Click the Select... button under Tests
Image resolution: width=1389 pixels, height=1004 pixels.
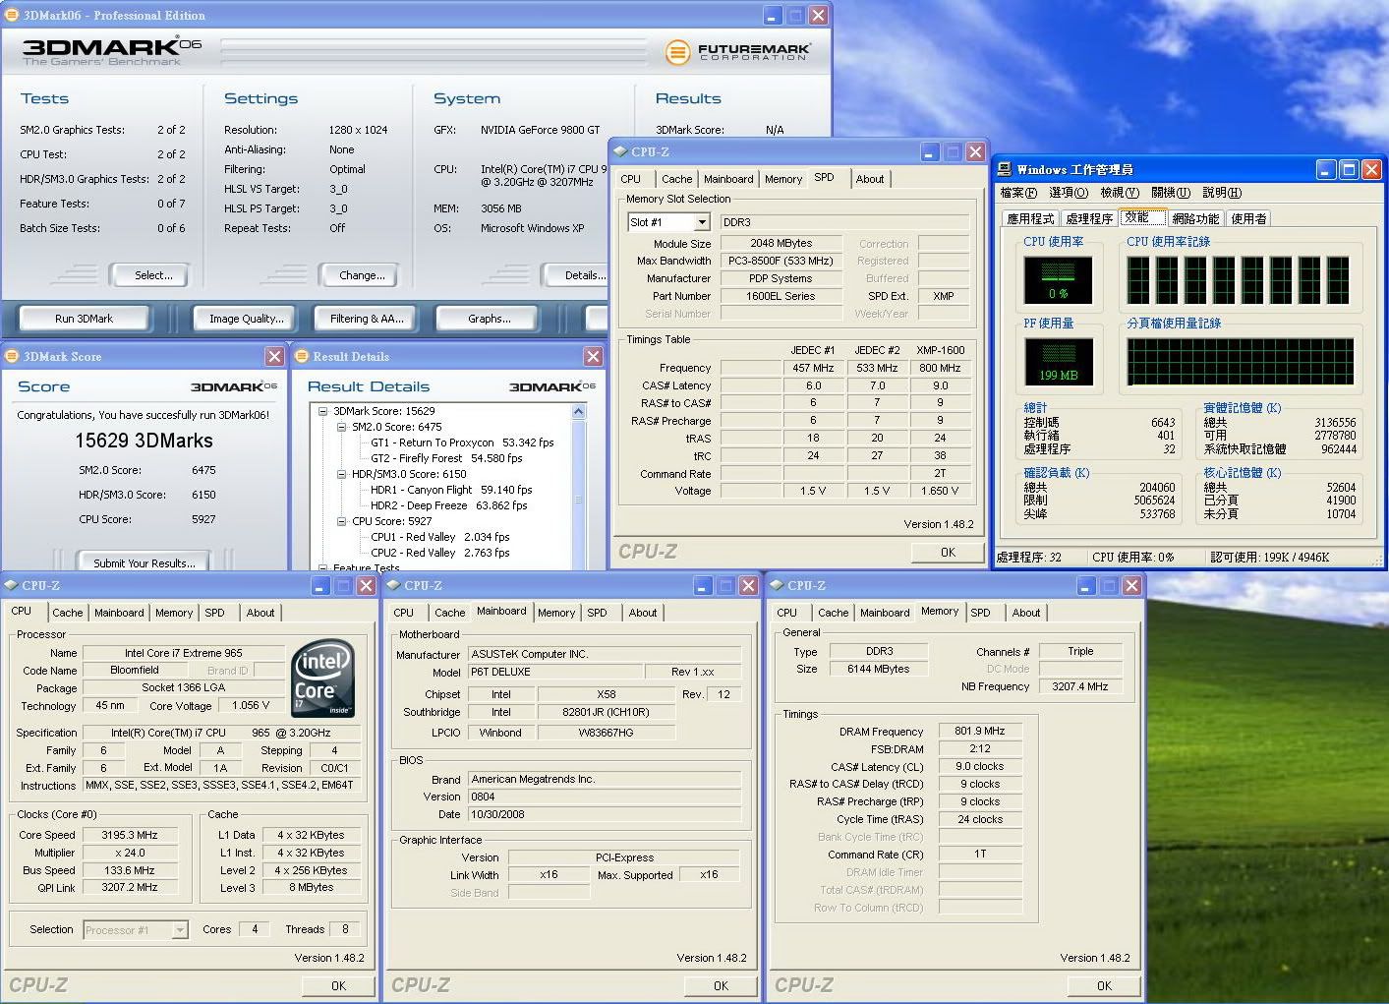coord(149,275)
